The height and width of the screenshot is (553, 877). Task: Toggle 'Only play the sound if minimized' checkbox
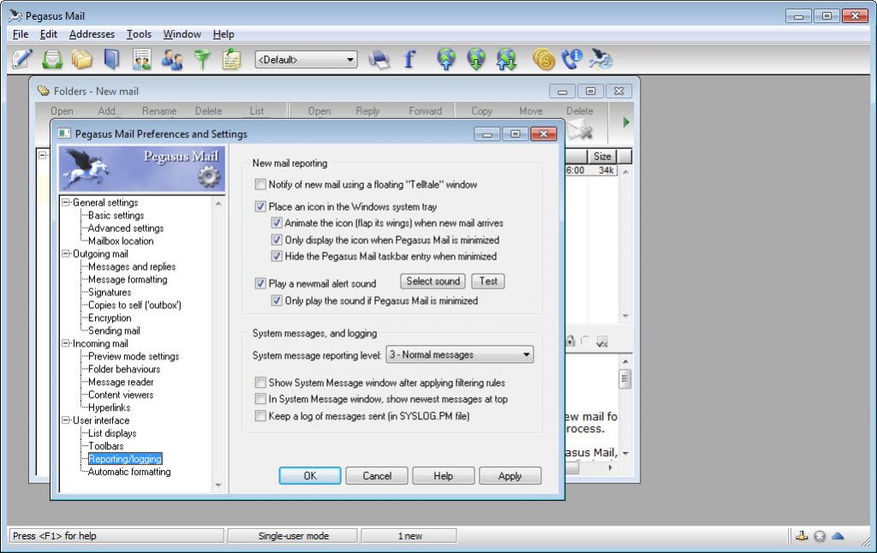tap(277, 300)
